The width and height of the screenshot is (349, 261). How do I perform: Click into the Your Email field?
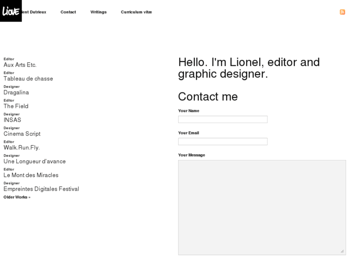pyautogui.click(x=223, y=142)
